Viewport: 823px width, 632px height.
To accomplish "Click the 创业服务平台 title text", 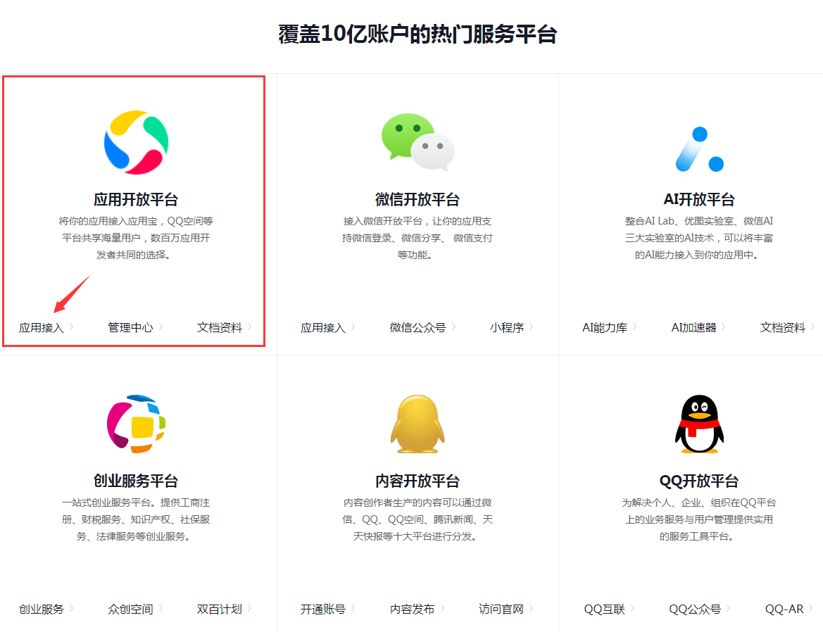I will click(x=136, y=481).
